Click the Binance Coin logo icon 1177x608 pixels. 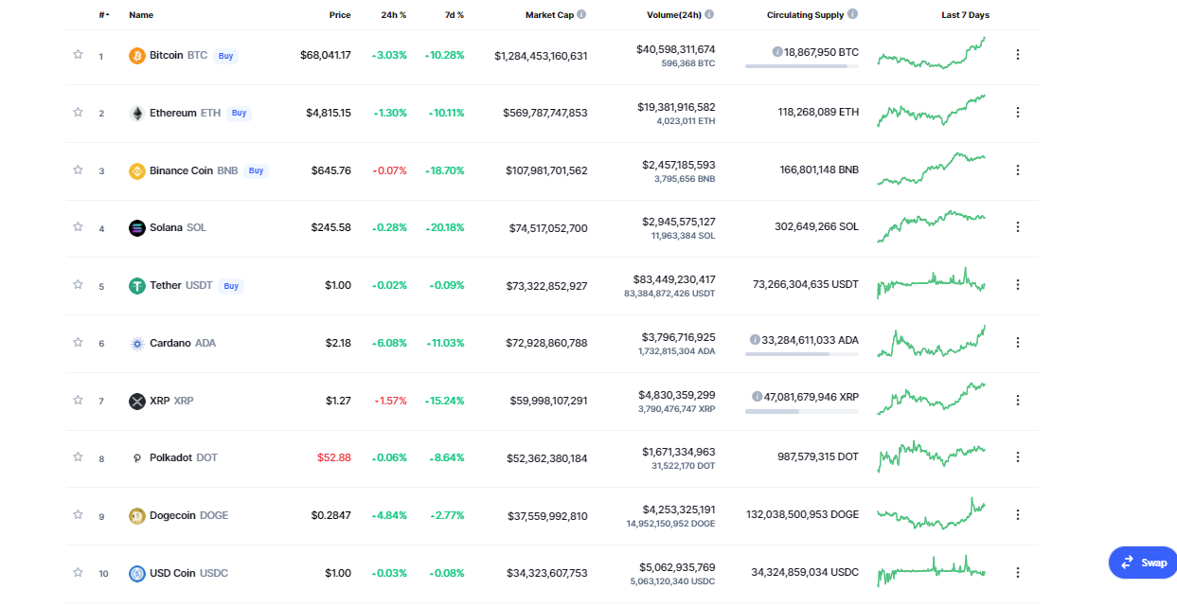[x=137, y=171]
